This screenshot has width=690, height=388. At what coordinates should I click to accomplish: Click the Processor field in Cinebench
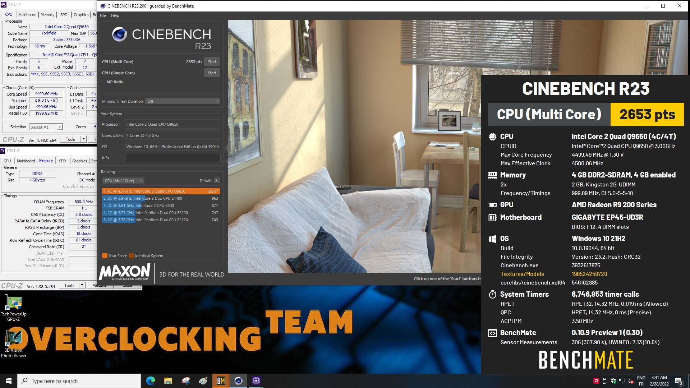(172, 124)
